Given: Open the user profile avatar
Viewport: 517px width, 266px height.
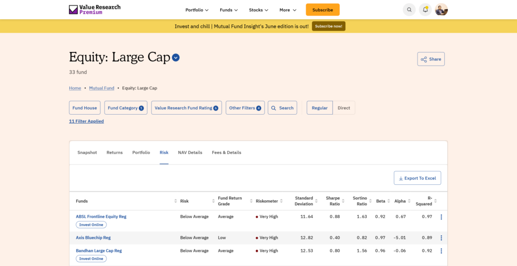Looking at the screenshot, I should 441,10.
